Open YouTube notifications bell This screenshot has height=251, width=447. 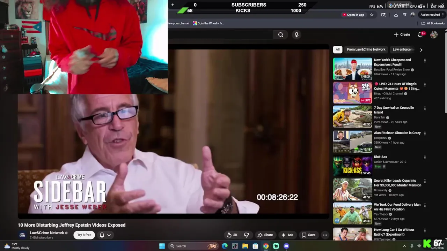421,35
